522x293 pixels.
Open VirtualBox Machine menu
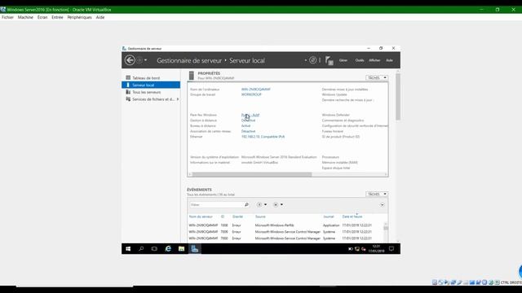25,17
